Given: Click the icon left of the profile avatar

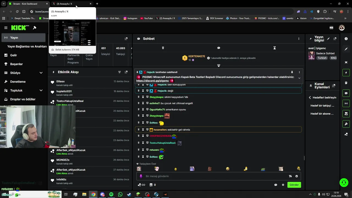Looking at the screenshot, I should (331, 28).
